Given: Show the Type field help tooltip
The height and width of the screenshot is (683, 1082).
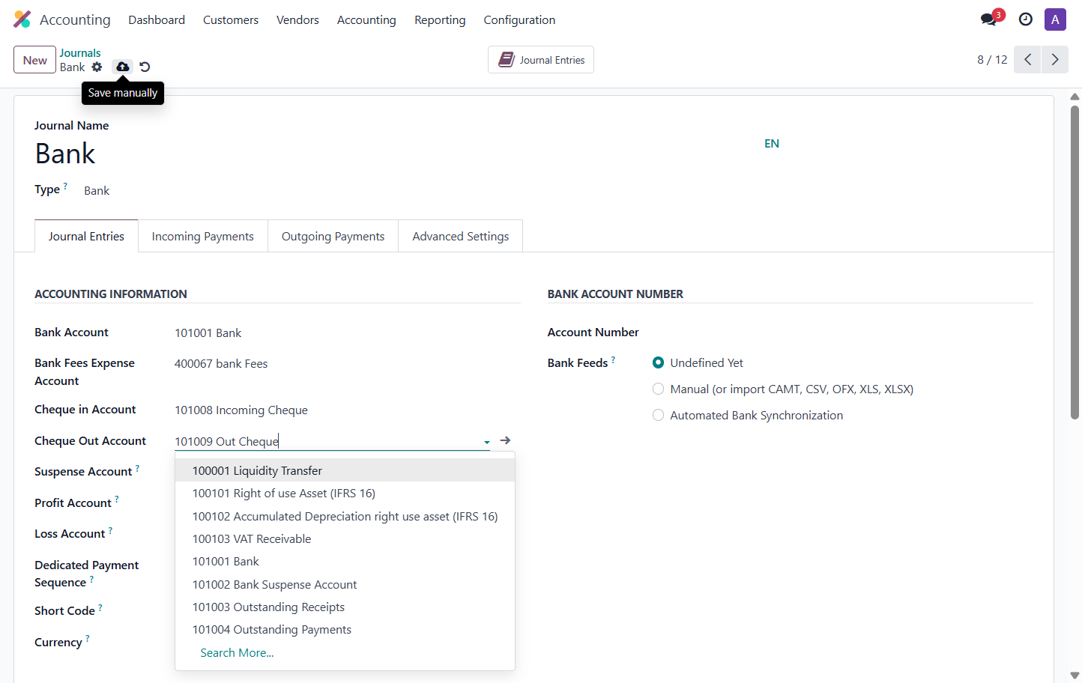Looking at the screenshot, I should pyautogui.click(x=65, y=186).
